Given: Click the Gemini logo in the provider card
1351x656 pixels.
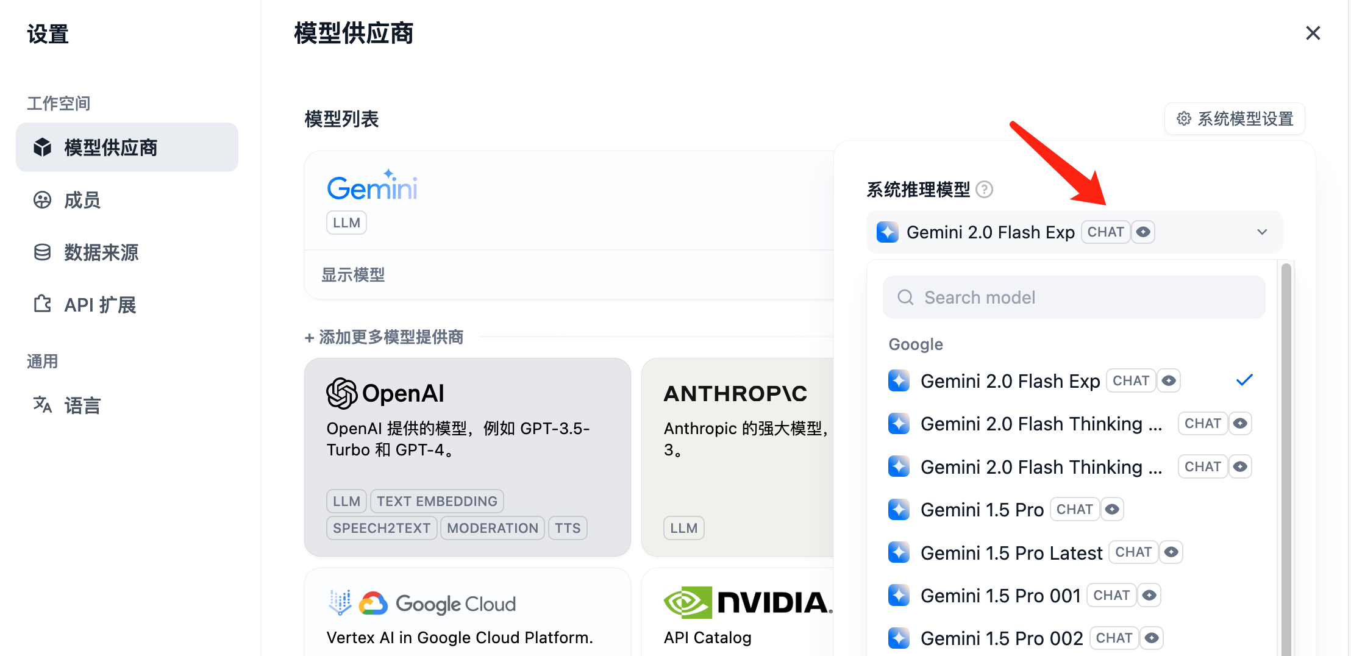Looking at the screenshot, I should point(372,185).
